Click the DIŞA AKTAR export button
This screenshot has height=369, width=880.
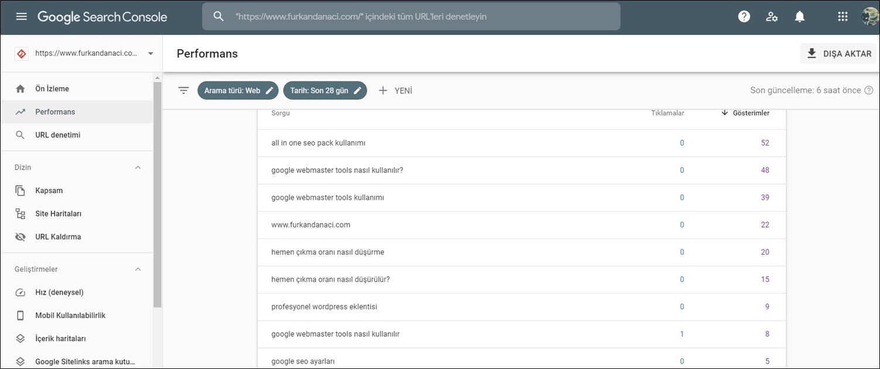tap(838, 53)
